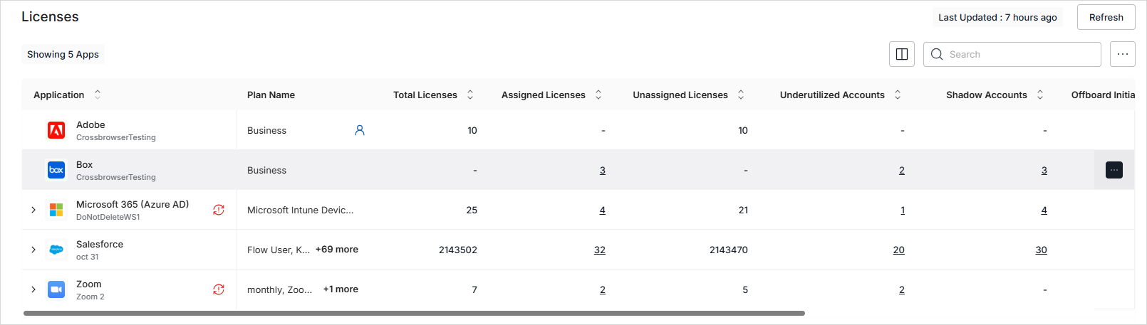Expand the Zoom row

33,289
